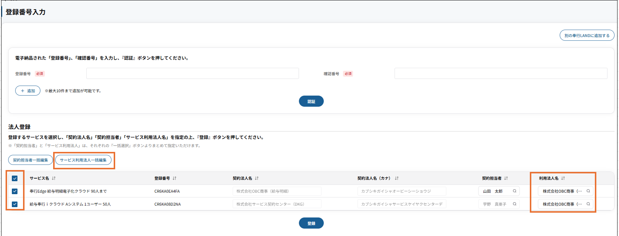The height and width of the screenshot is (236, 619).
Task: Toggle the select-all checkbox in table header
Action: coord(15,178)
